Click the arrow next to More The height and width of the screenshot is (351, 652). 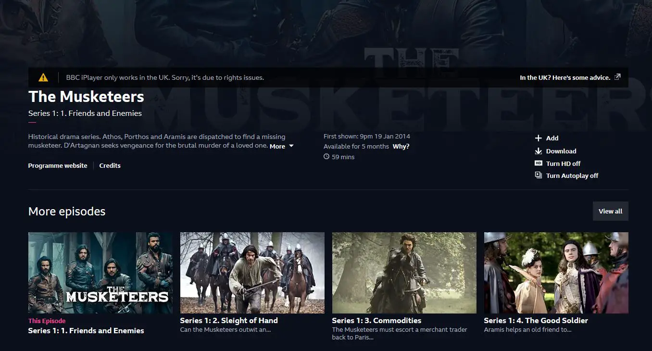[x=291, y=146]
